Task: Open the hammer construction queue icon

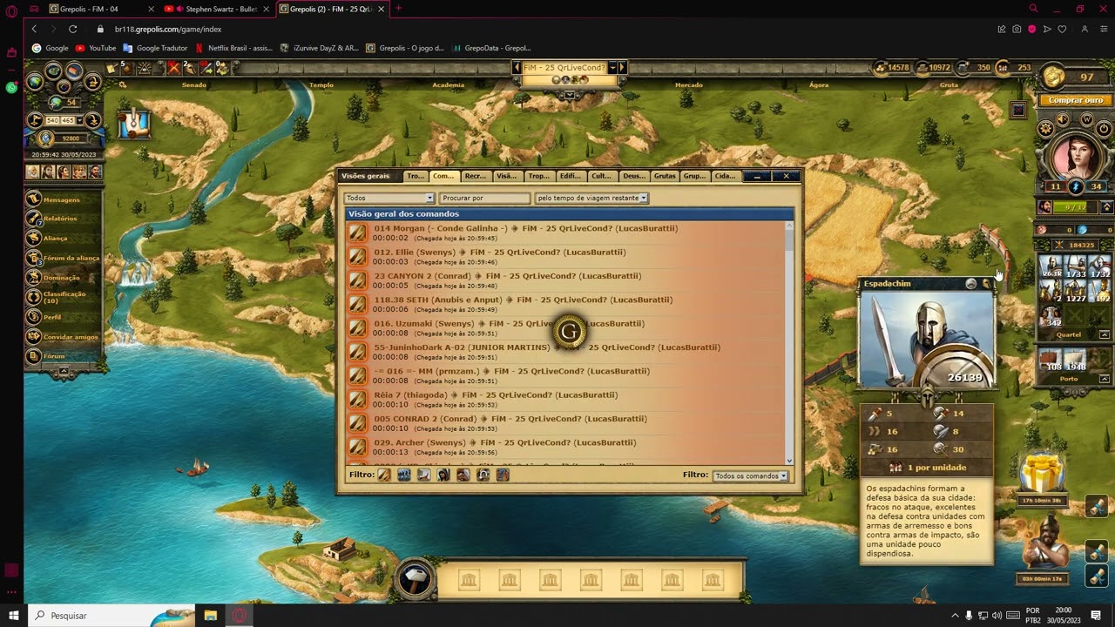Action: [415, 579]
